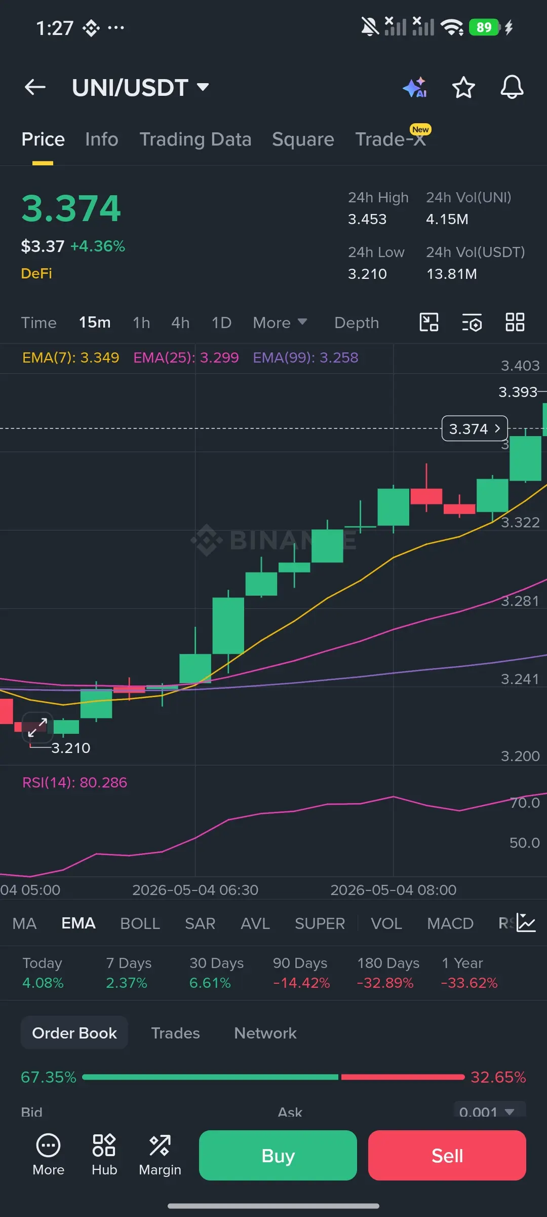Open the UNI/USDT pair selector dropdown
Screen dimensions: 547x1217
click(140, 88)
